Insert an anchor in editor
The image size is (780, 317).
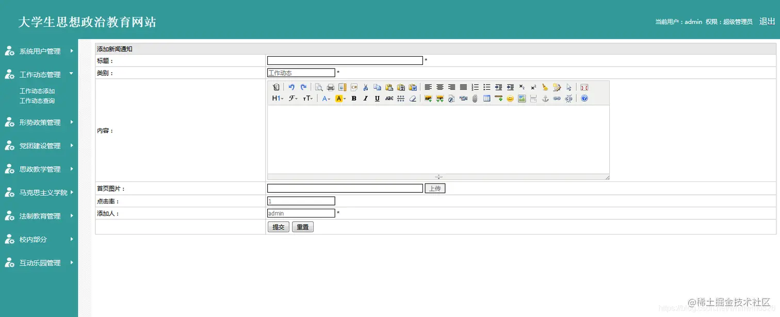pyautogui.click(x=545, y=98)
